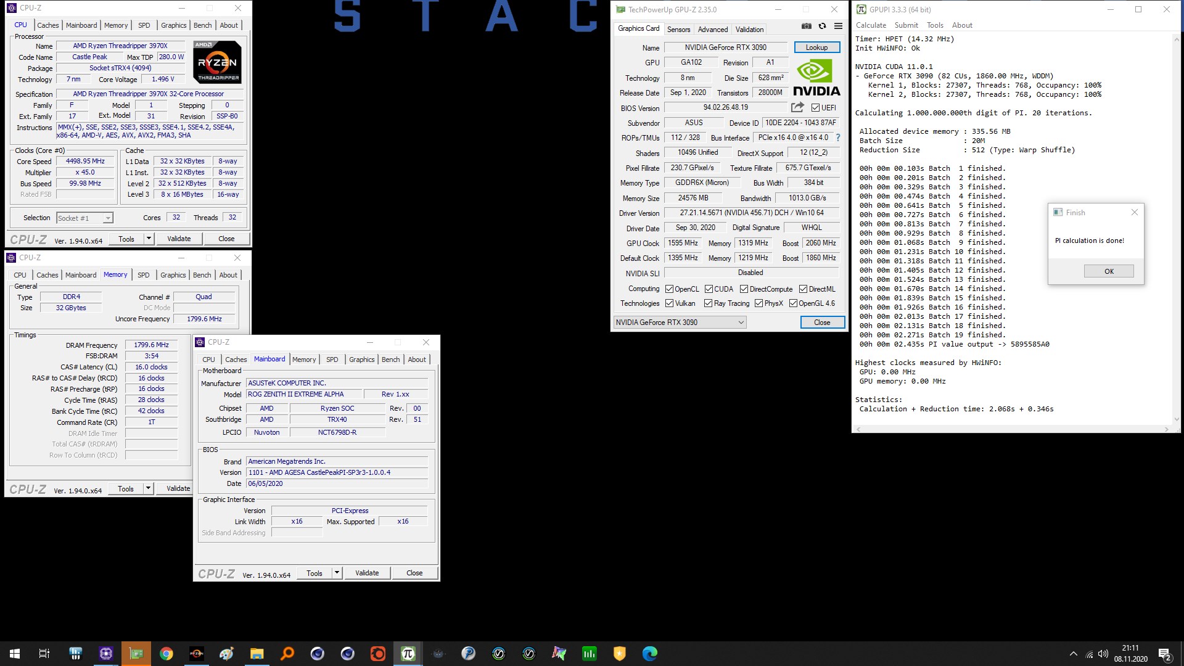Viewport: 1184px width, 666px height.
Task: Open the Tools menu in GPUPI
Action: (935, 25)
